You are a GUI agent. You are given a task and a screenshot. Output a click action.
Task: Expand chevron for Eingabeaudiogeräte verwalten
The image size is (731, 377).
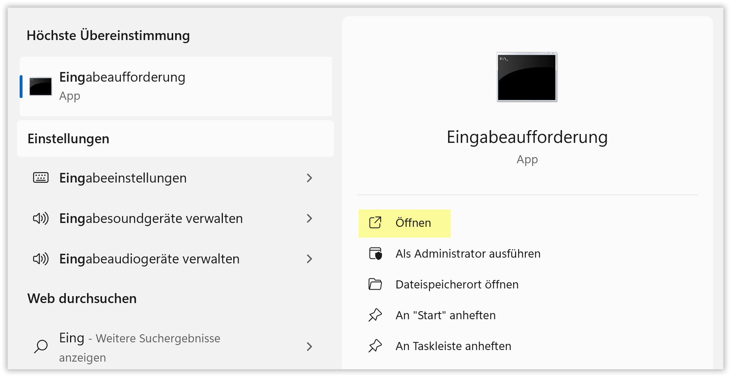coord(309,259)
